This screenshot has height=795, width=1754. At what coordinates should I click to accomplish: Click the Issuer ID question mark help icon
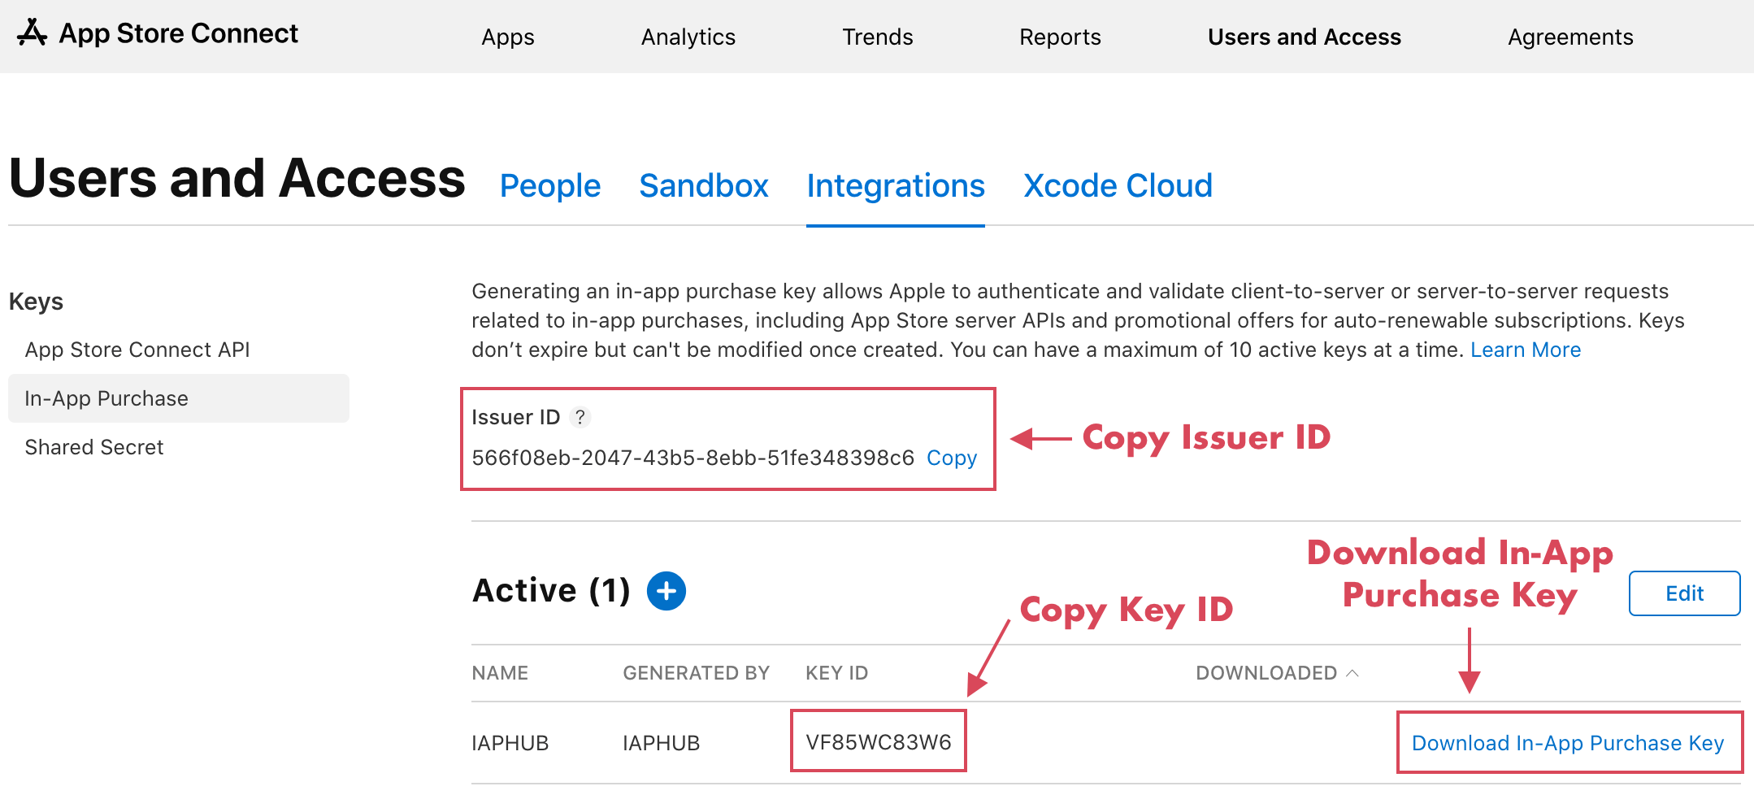click(x=580, y=417)
